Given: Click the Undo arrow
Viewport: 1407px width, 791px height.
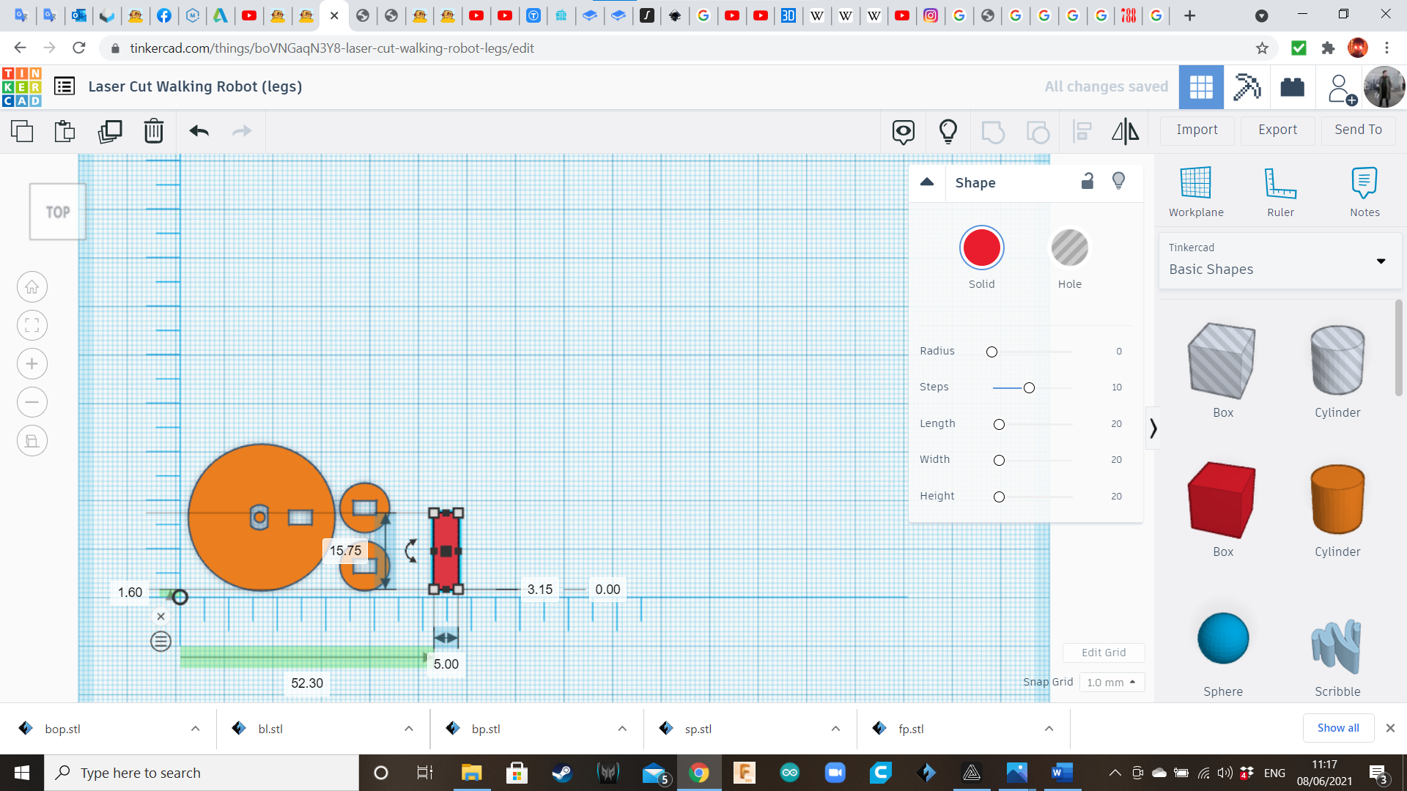Looking at the screenshot, I should 199,131.
